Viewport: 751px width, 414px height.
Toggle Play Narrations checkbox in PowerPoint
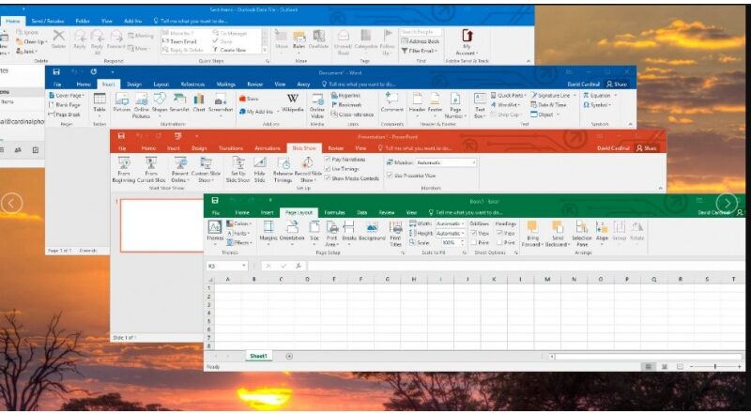pos(328,159)
